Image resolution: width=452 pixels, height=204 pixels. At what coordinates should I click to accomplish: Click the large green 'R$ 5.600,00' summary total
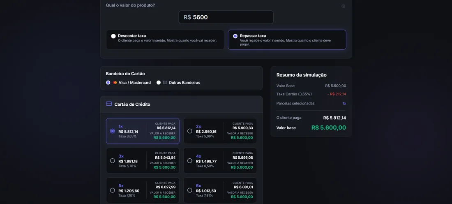(329, 128)
